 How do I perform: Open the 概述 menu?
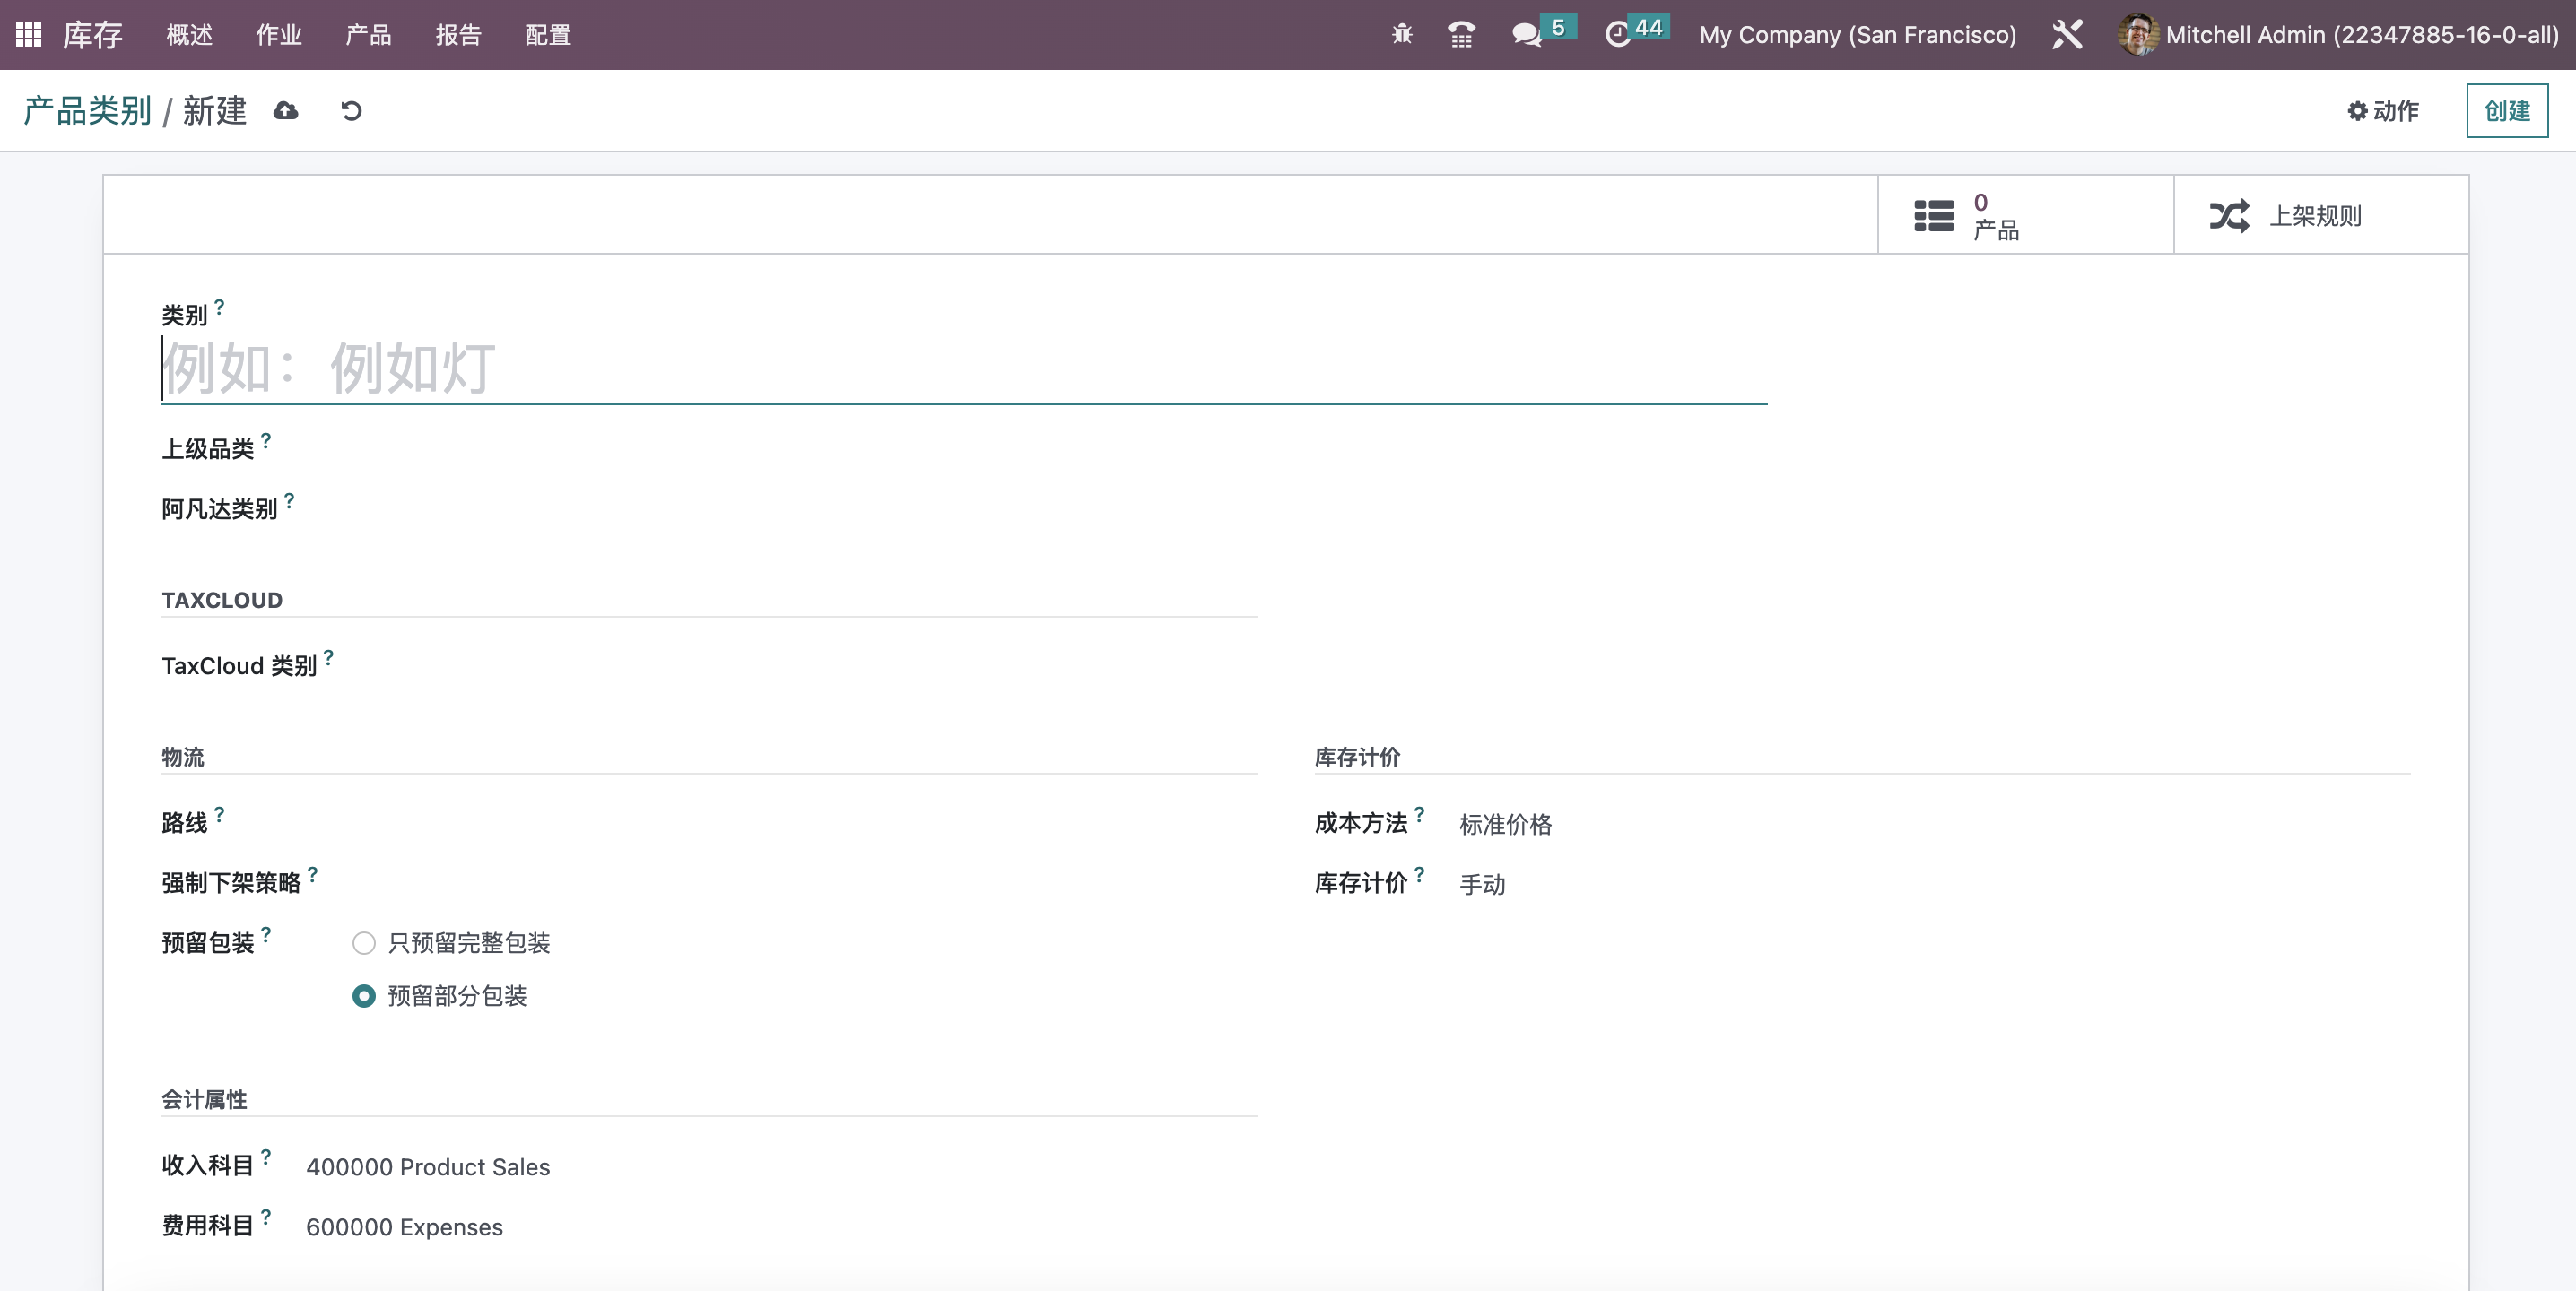click(x=189, y=35)
